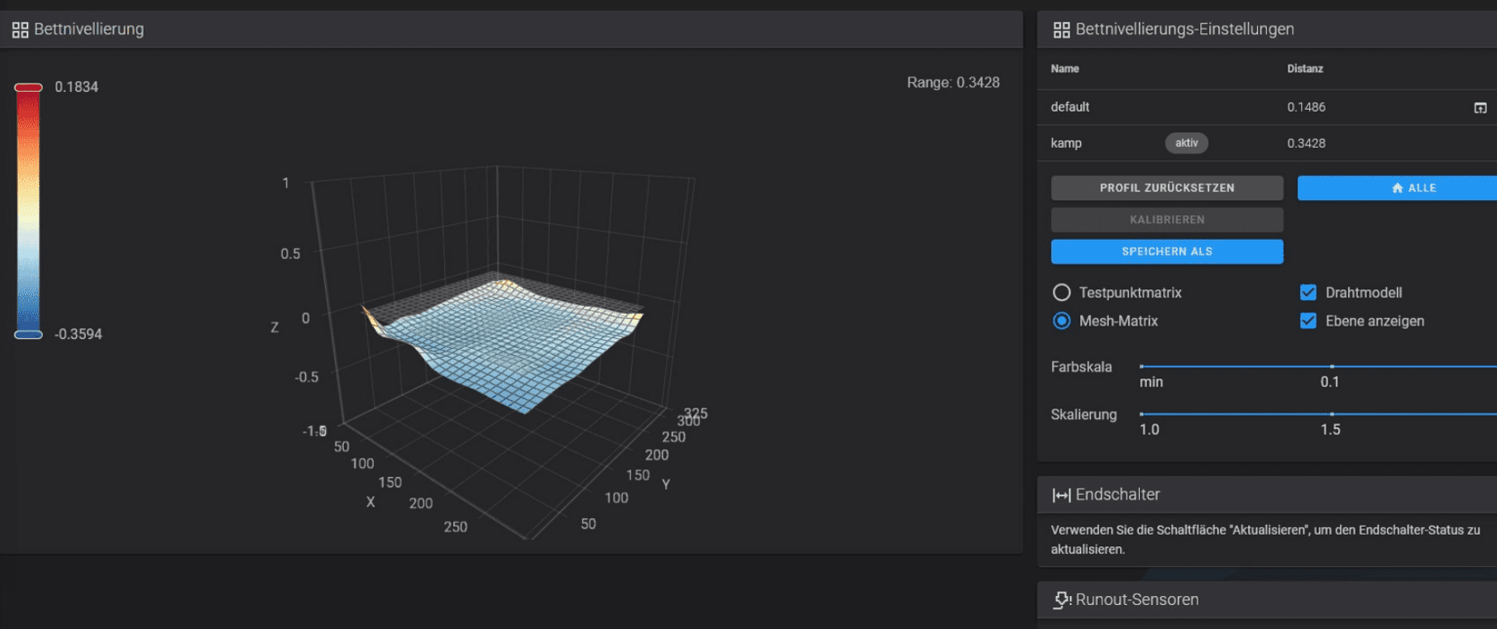Click the Range: 0.3428 label
This screenshot has width=1497, height=629.
[953, 83]
